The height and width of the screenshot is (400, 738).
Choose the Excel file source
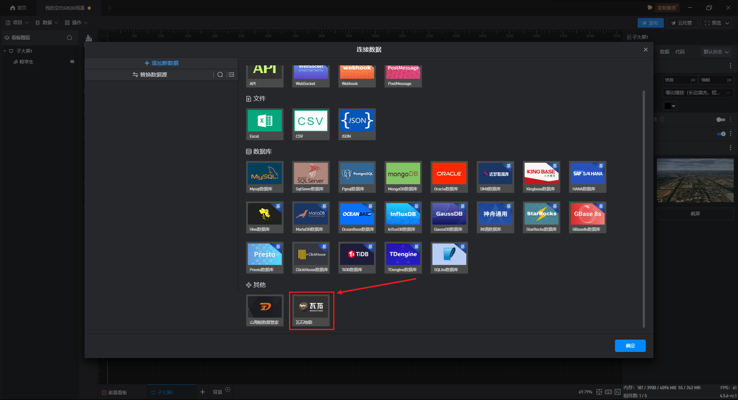click(x=265, y=124)
